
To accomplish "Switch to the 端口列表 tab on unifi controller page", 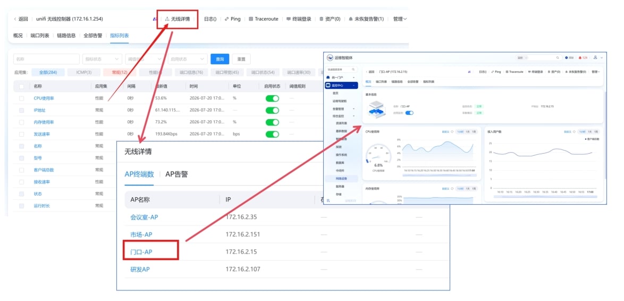I will [x=40, y=36].
